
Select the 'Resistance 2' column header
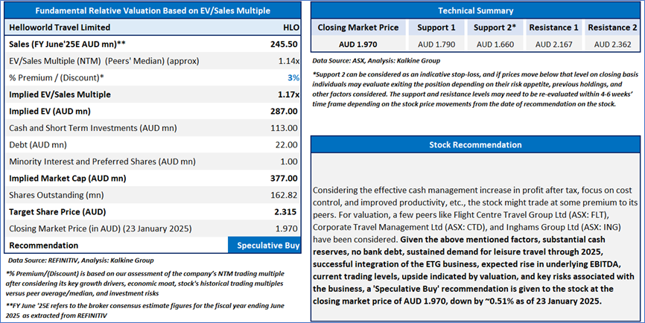pos(612,28)
